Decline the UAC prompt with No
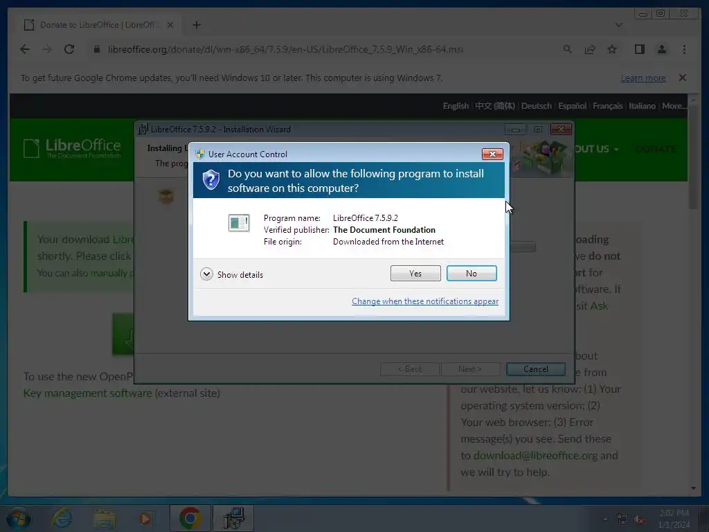Viewport: 709px width, 532px height. (471, 273)
